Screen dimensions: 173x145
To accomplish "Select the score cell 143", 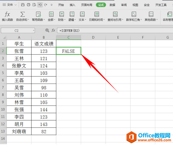I will click(44, 124).
